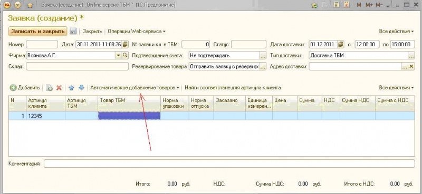
Task: Open calendar picker for Дата field
Action: (125, 44)
